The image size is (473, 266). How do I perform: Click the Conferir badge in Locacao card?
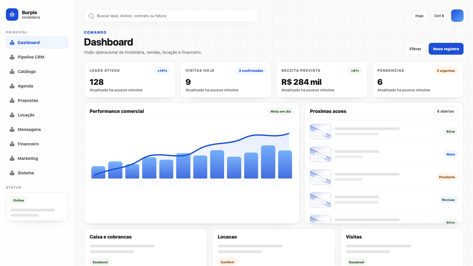228,262
